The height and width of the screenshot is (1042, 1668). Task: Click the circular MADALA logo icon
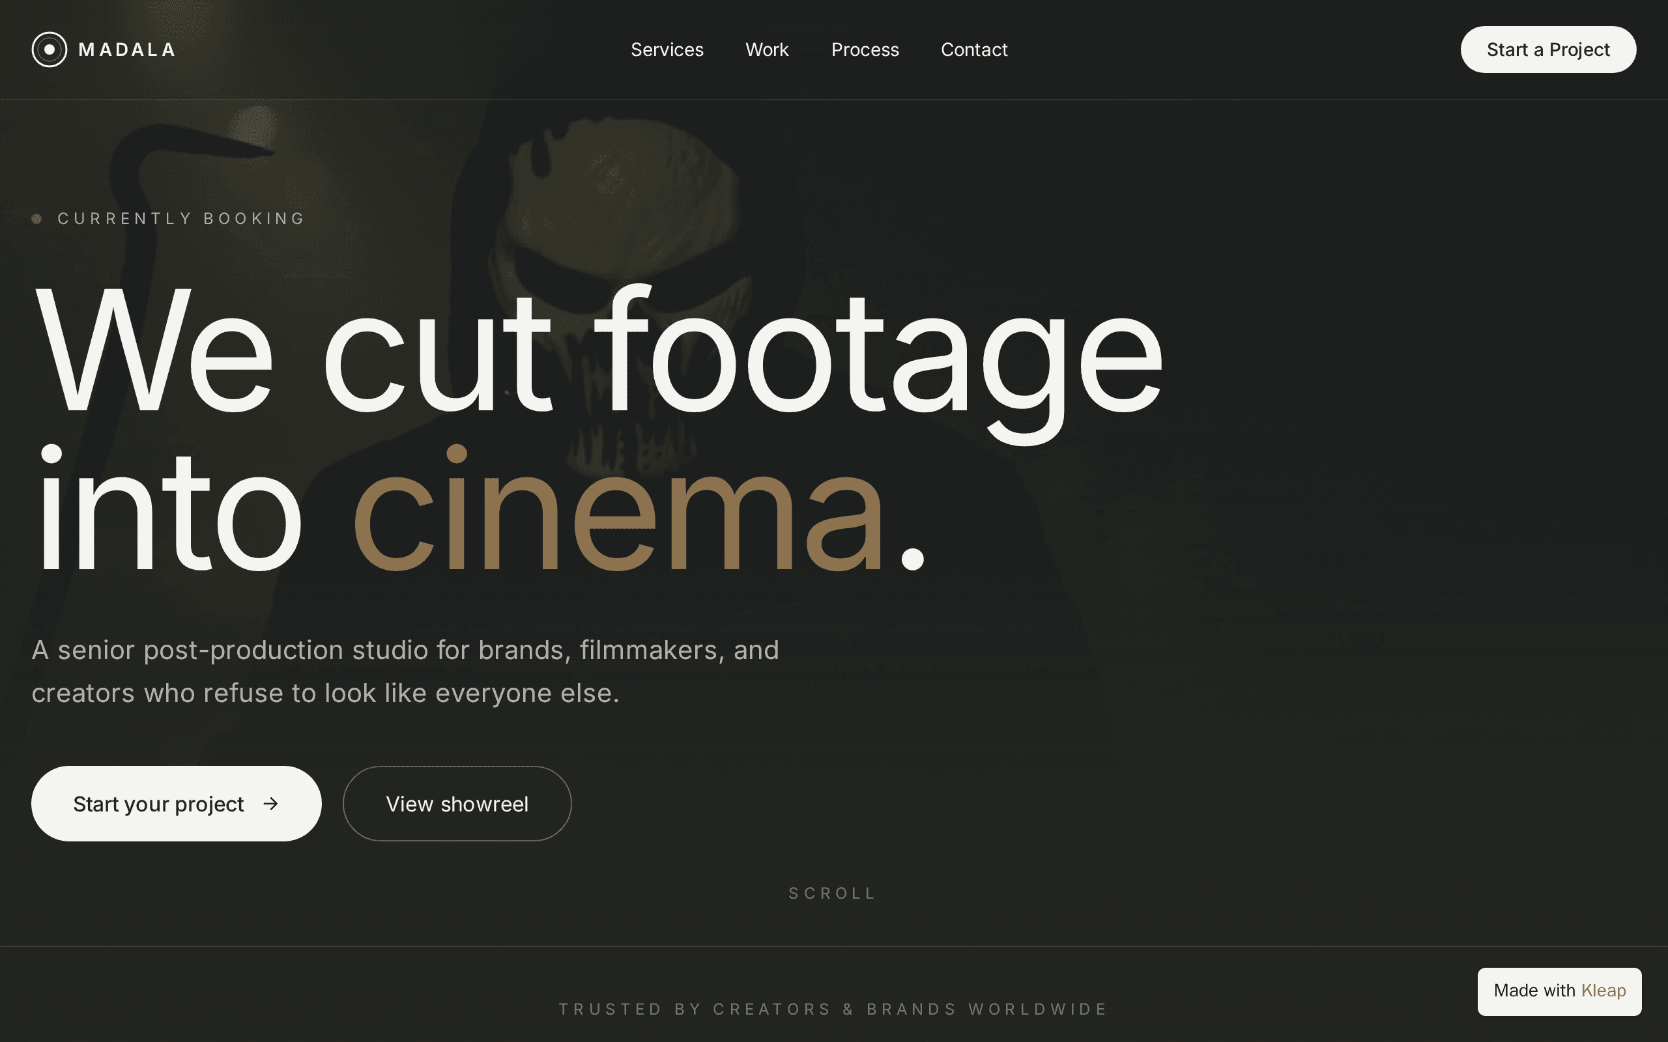tap(49, 49)
